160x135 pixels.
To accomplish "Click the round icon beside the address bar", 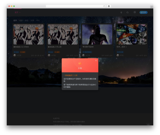I will (109, 6).
